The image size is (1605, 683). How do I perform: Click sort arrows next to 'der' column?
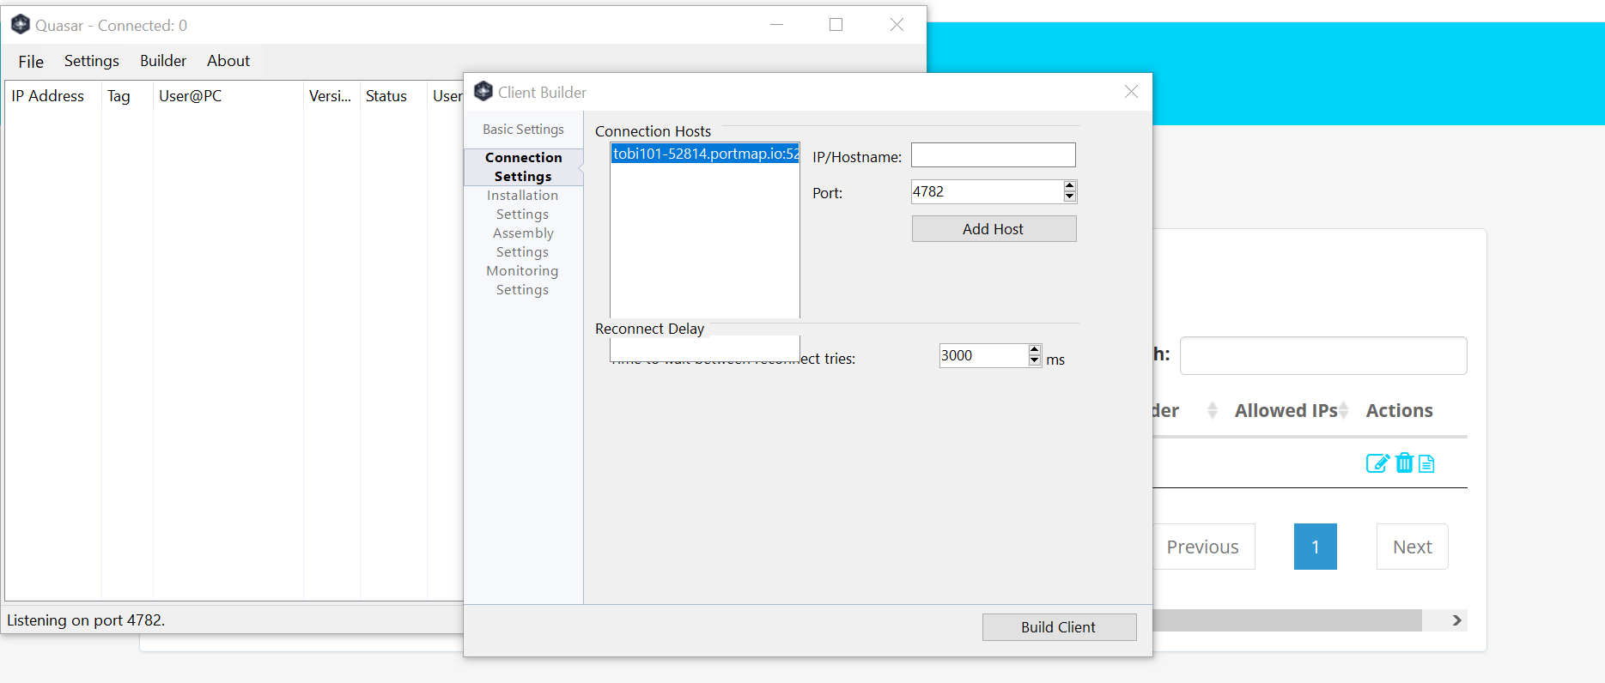pyautogui.click(x=1213, y=410)
